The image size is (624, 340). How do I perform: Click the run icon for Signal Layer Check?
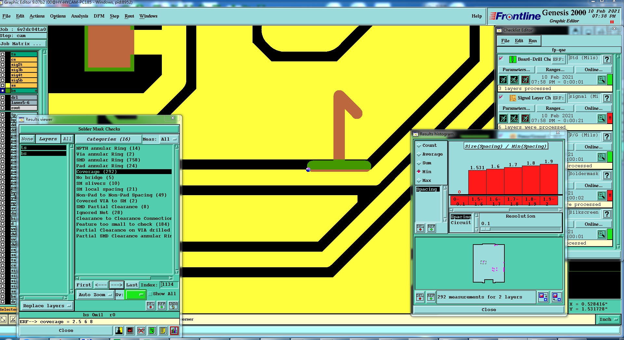click(x=503, y=118)
